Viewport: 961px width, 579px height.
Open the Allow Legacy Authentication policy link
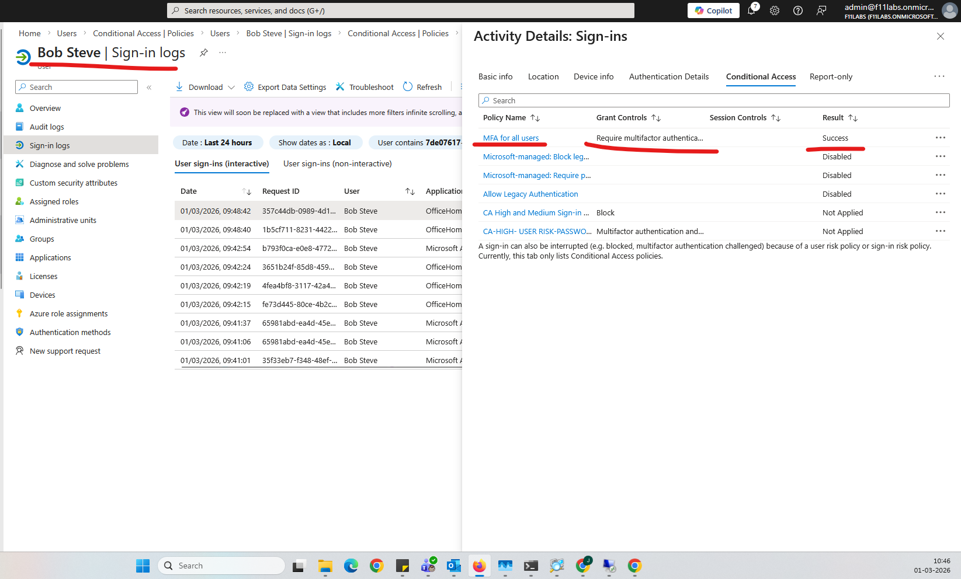tap(530, 194)
